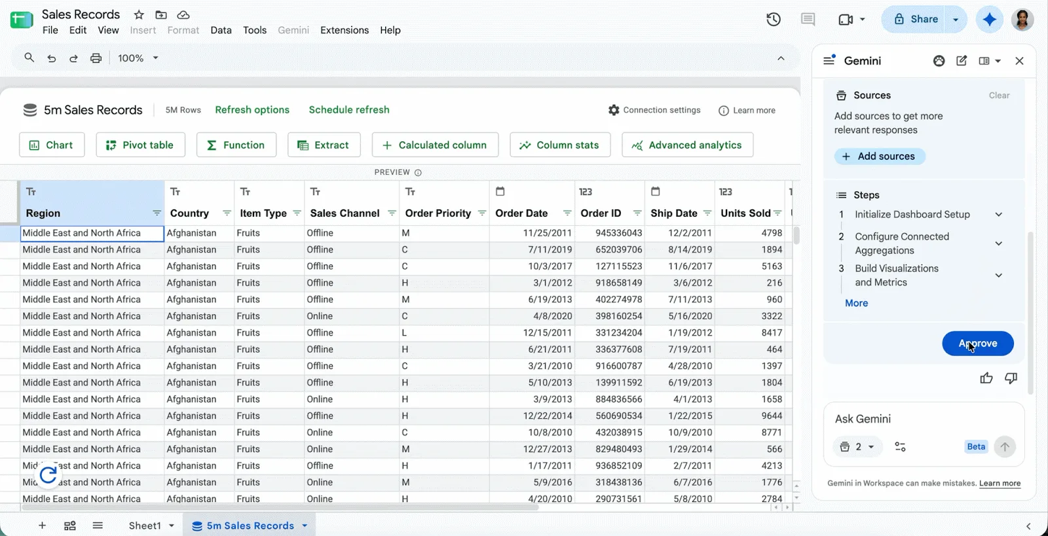Open Gemini prompt settings sliders icon
The height and width of the screenshot is (536, 1048).
[x=901, y=447]
